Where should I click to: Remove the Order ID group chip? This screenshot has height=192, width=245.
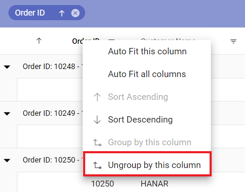[75, 13]
